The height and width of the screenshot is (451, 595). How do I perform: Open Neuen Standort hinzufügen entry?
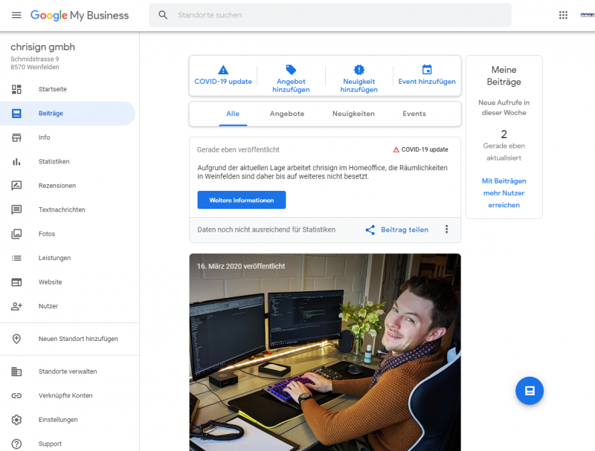pyautogui.click(x=68, y=339)
